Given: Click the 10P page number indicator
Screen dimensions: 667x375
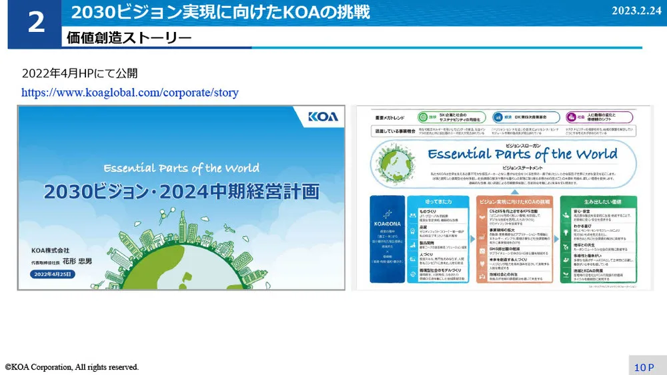Looking at the screenshot, I should point(644,367).
